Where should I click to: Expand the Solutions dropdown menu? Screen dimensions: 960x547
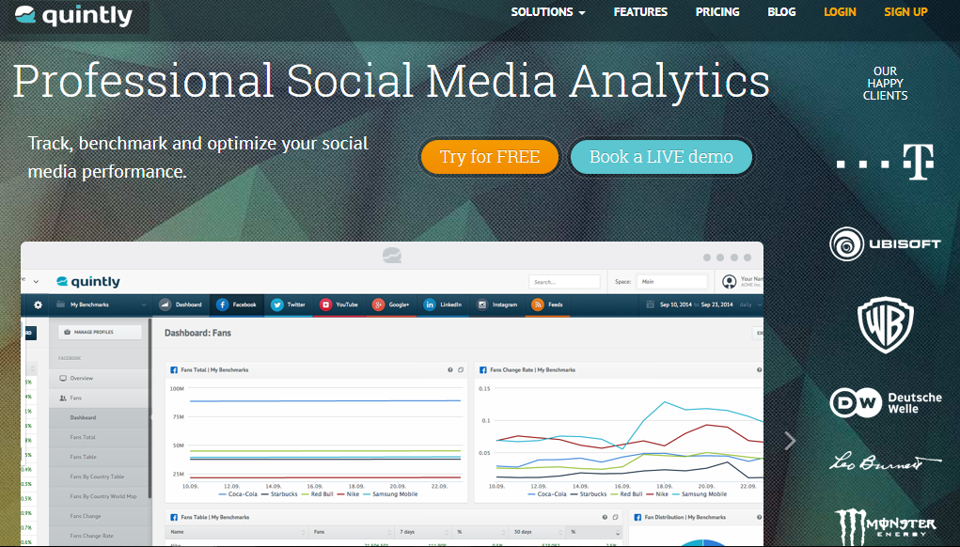coord(548,12)
